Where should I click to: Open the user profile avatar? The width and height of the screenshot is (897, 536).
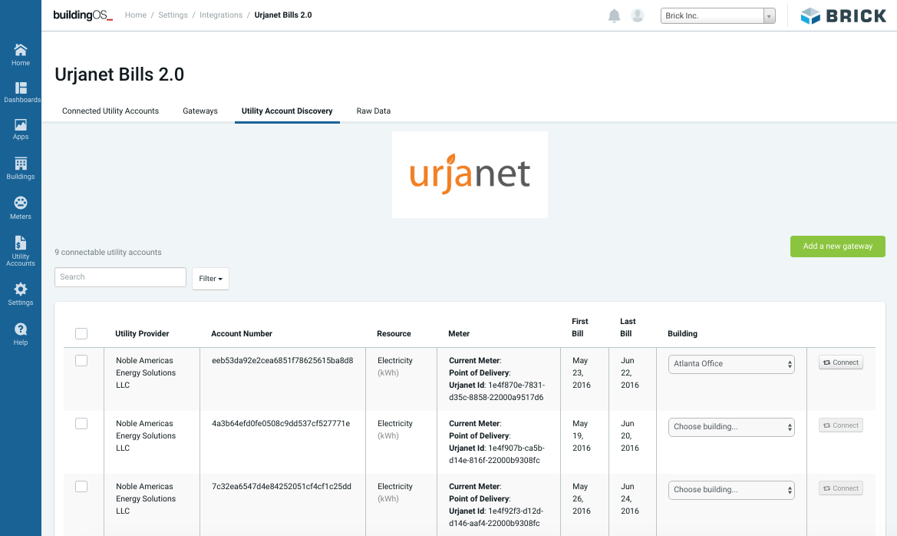[x=638, y=15]
